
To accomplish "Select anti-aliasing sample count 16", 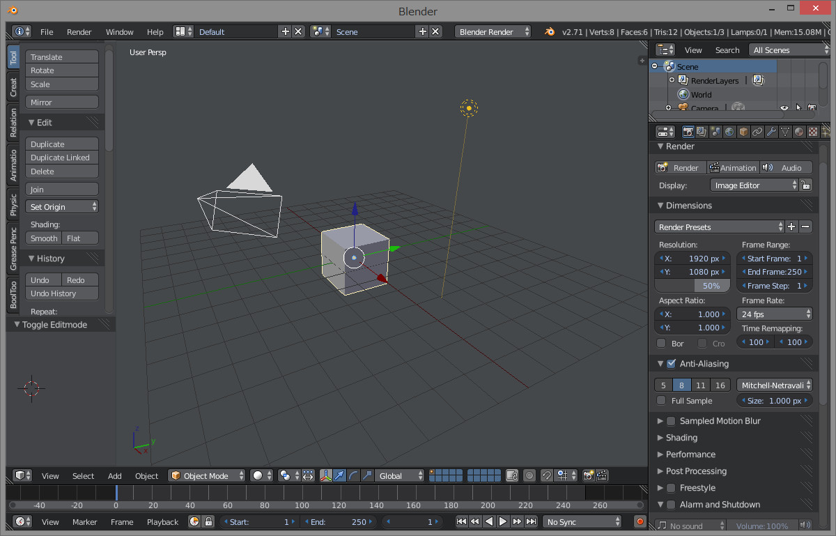I will pyautogui.click(x=720, y=385).
